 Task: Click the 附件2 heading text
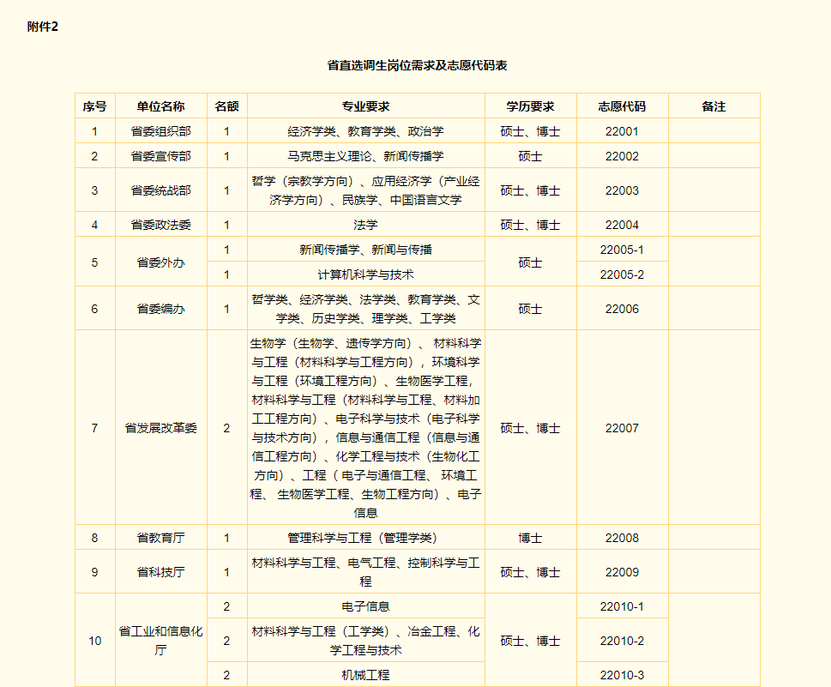42,27
